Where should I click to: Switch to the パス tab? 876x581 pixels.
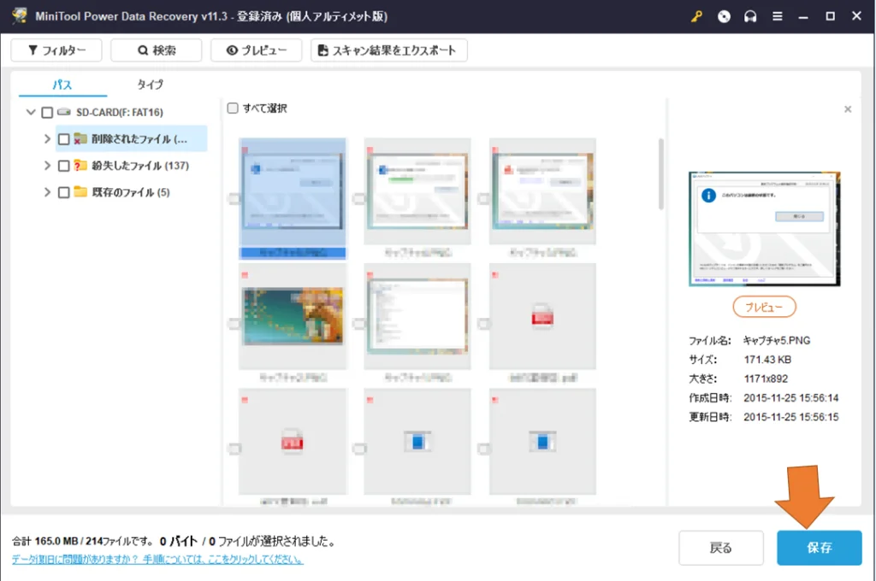(62, 85)
